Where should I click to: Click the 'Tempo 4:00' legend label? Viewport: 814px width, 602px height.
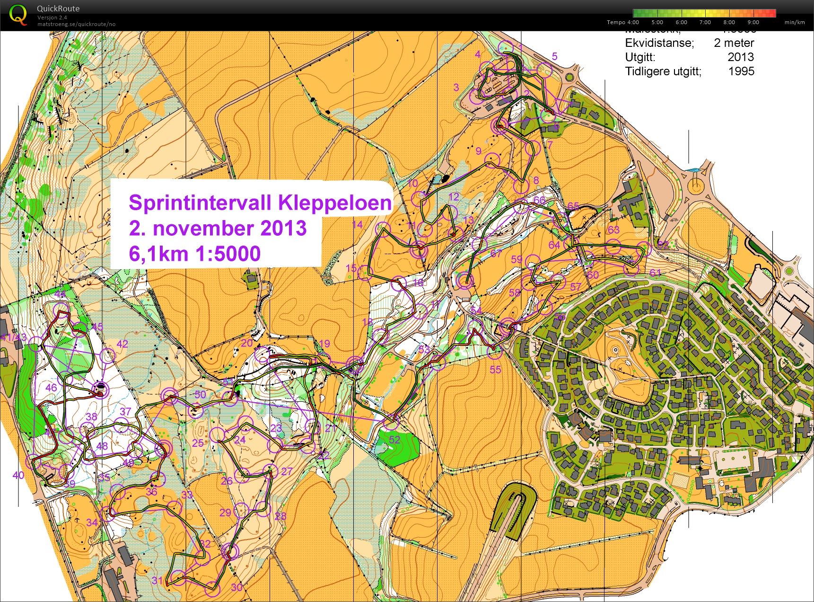tap(622, 22)
